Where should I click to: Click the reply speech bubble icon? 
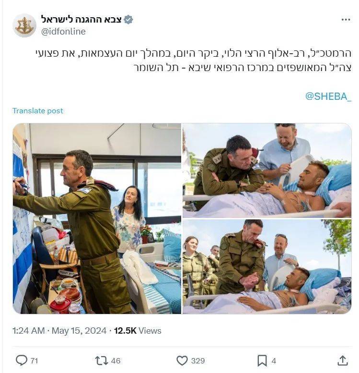tap(22, 361)
